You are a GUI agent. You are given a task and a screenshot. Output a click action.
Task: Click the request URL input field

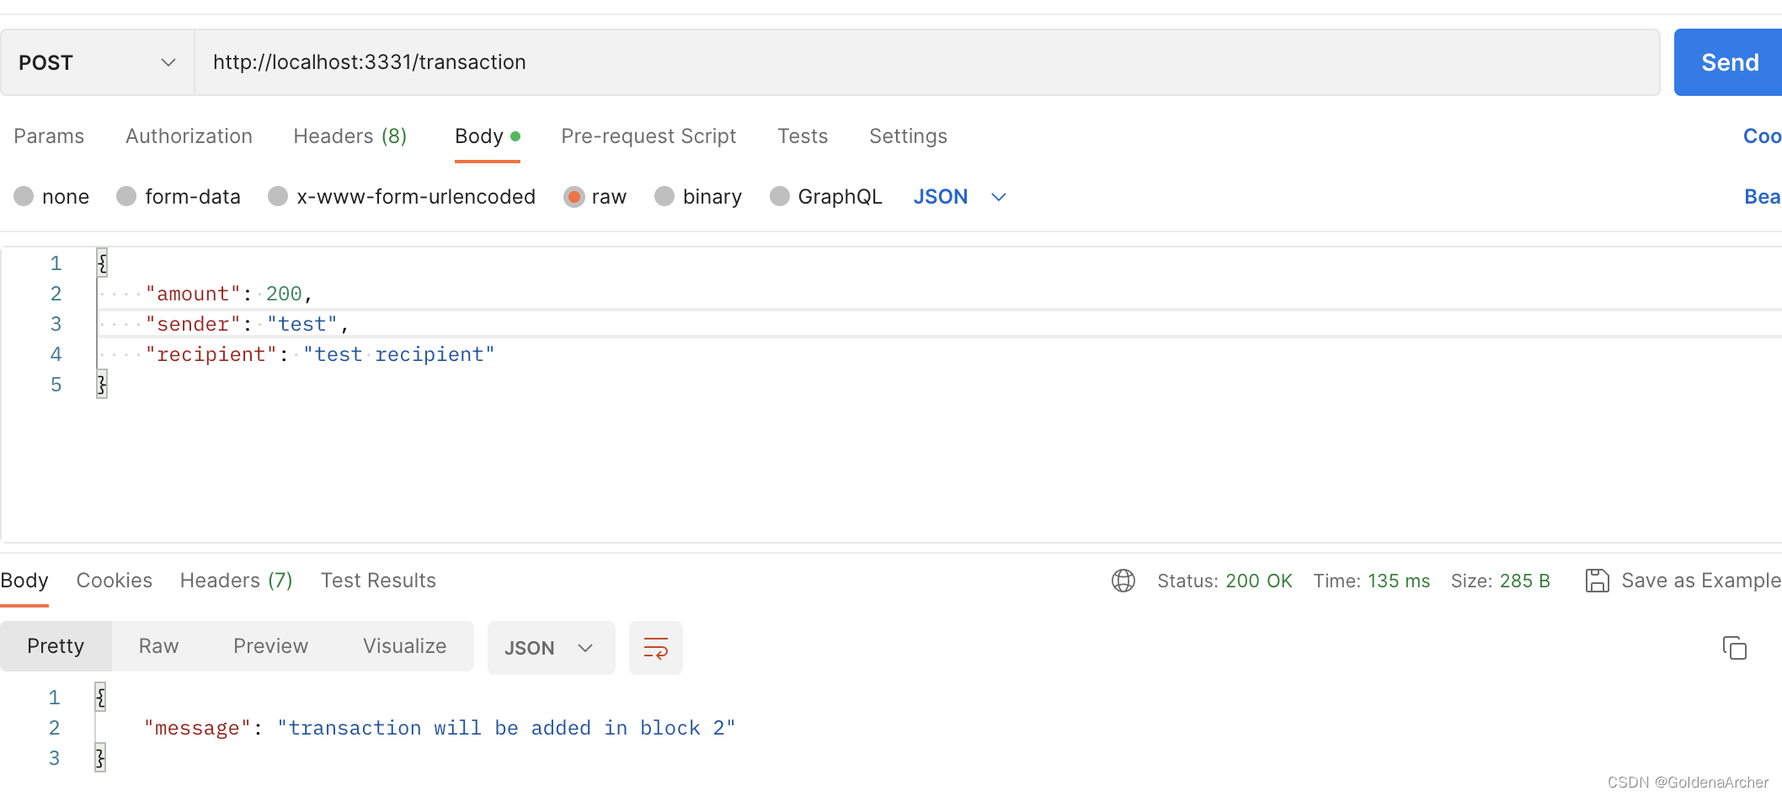926,62
